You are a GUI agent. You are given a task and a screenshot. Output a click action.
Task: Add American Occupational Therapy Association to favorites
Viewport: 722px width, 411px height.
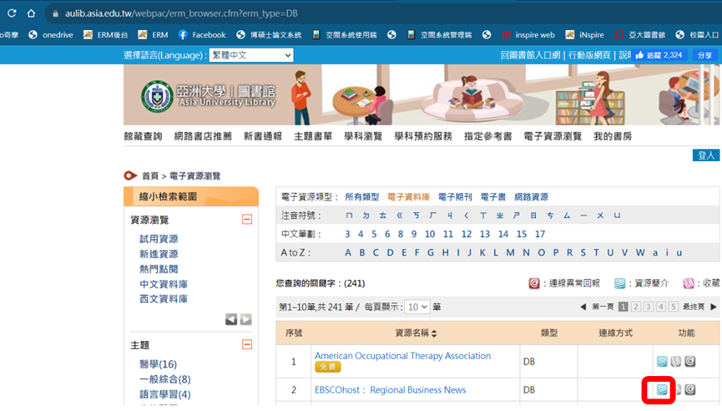tap(675, 361)
